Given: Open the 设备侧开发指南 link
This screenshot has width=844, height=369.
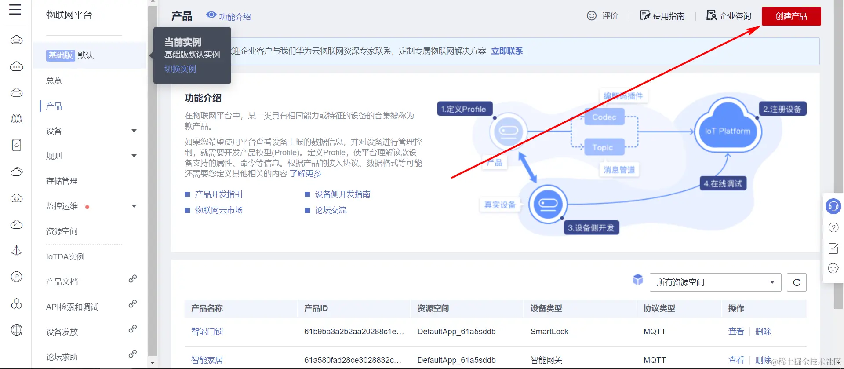Looking at the screenshot, I should click(342, 194).
